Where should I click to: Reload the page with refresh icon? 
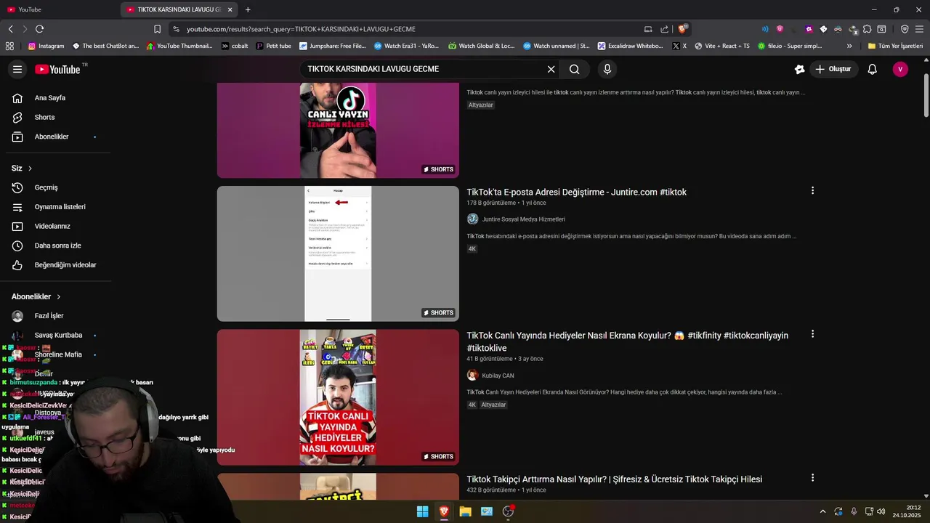[x=39, y=29]
